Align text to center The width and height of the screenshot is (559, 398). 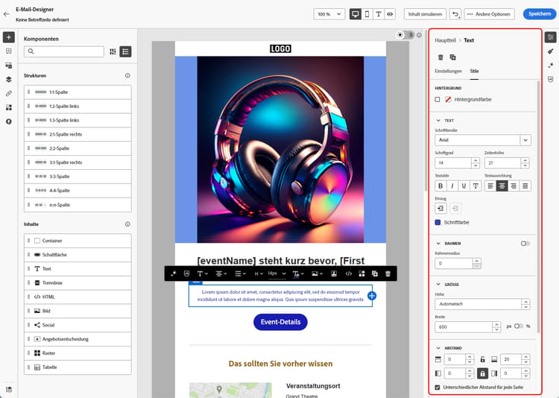point(502,186)
